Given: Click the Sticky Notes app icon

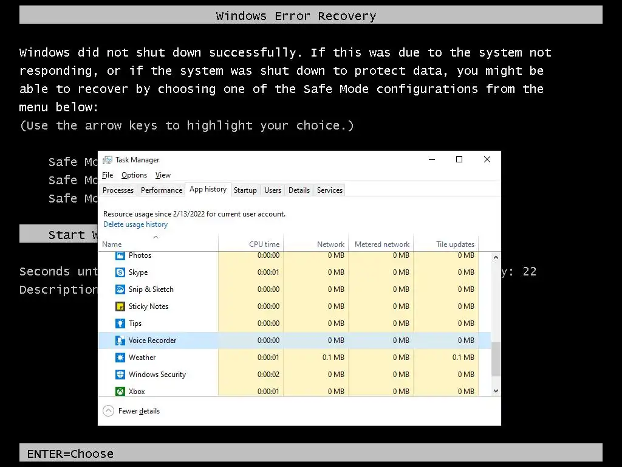Looking at the screenshot, I should click(x=120, y=306).
